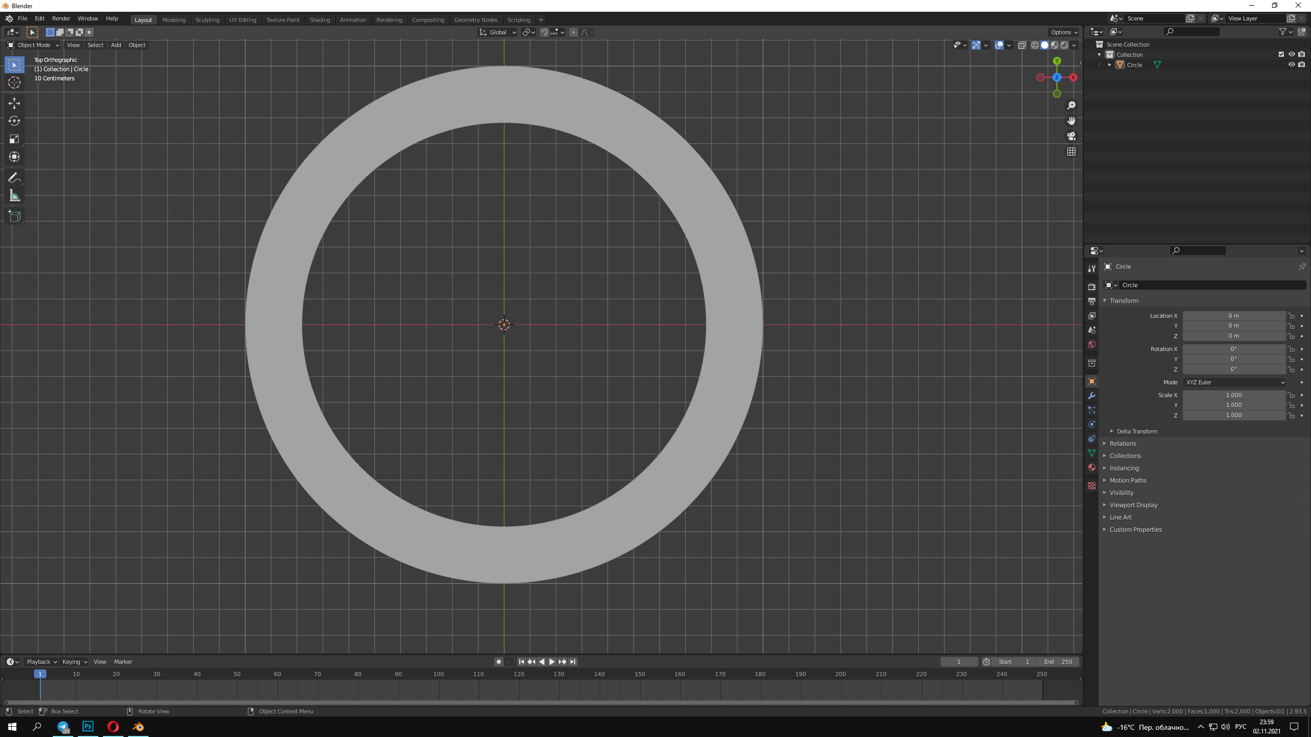Toggle snapping magnet in header

544,32
